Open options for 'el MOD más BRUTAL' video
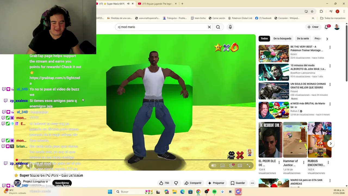The image size is (348, 196). tap(330, 104)
